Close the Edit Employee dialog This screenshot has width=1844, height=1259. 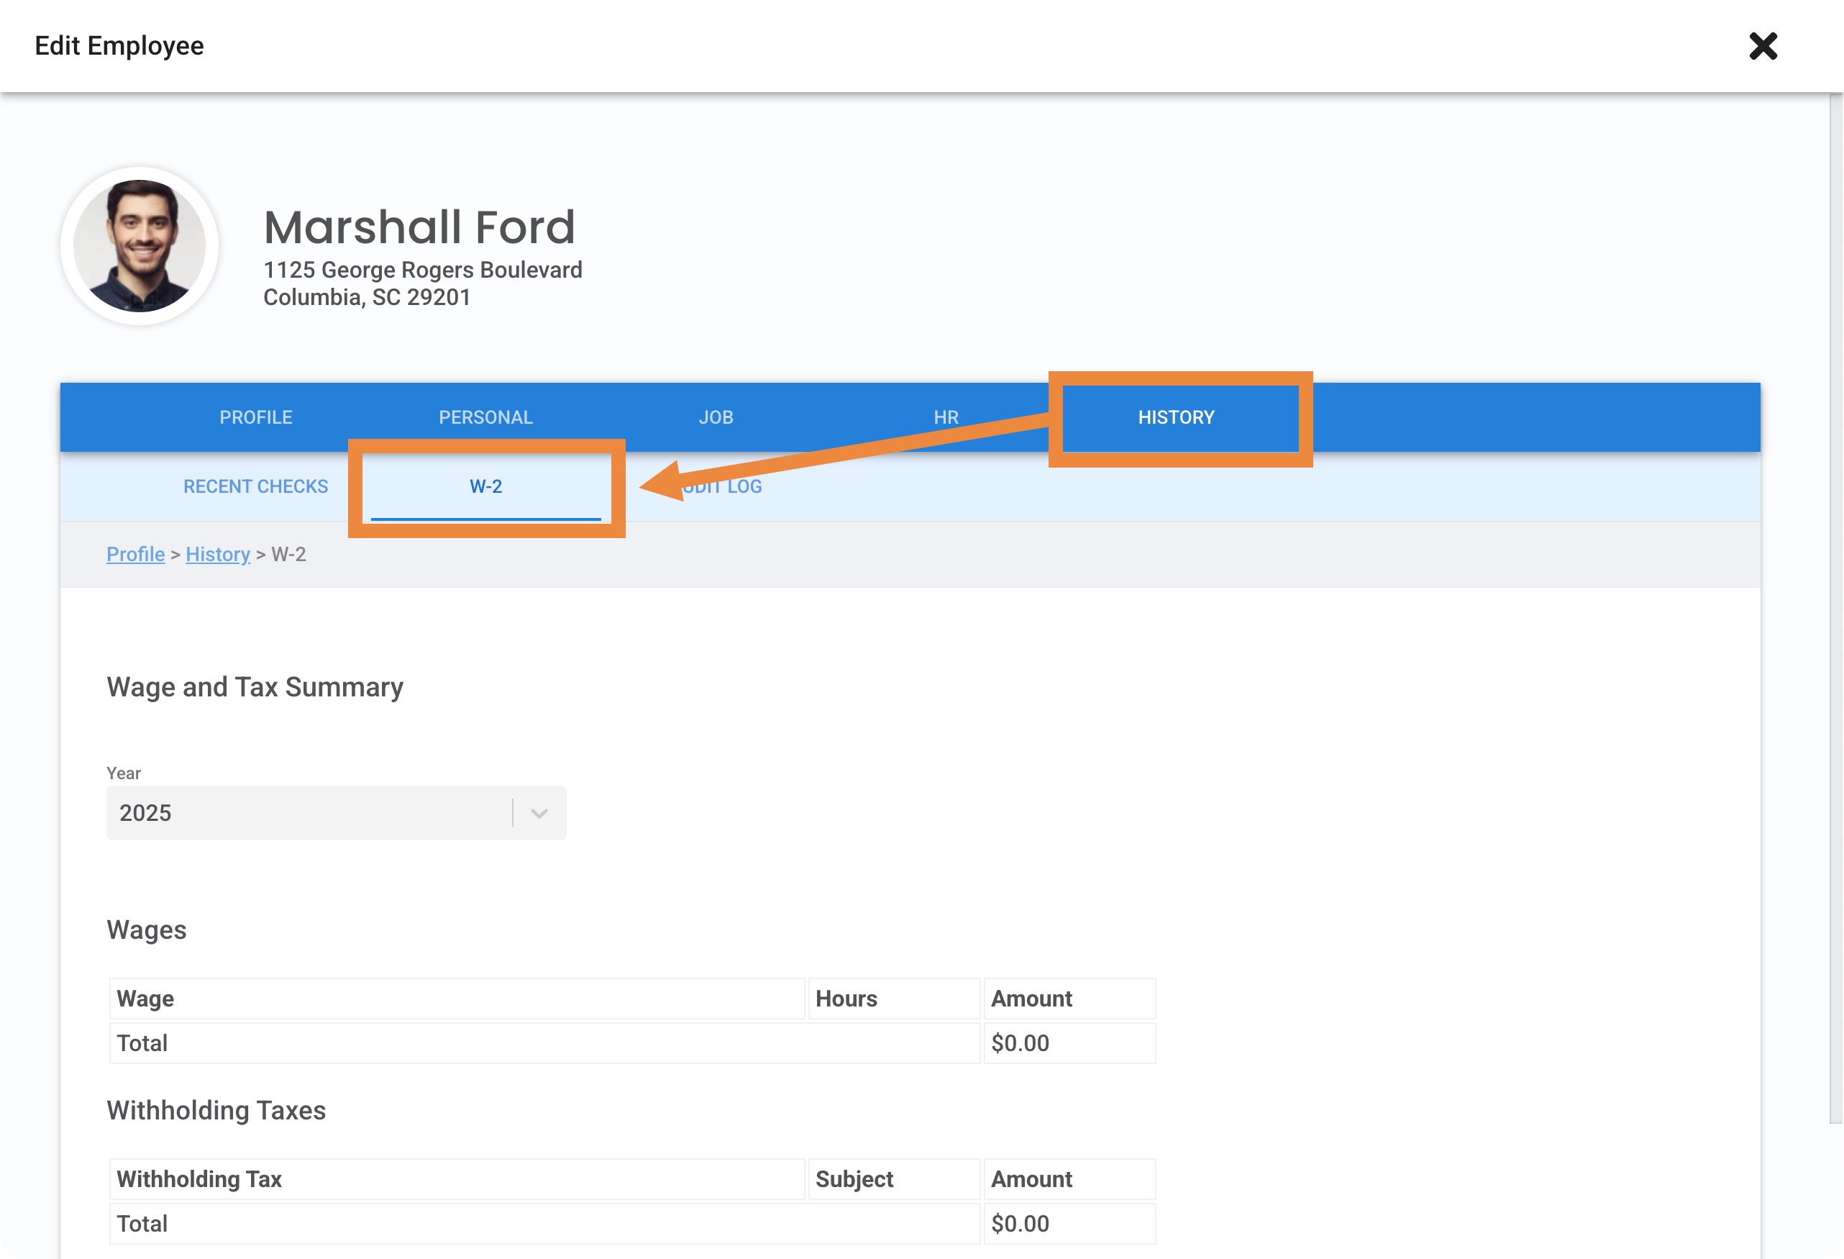(x=1762, y=46)
